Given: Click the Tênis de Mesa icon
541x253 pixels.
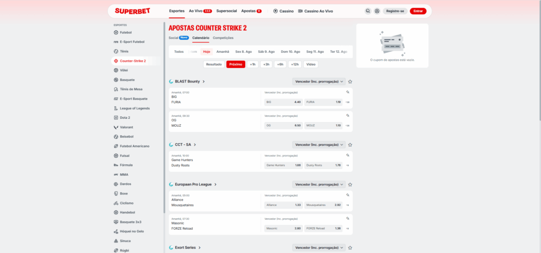Looking at the screenshot, I should [116, 89].
